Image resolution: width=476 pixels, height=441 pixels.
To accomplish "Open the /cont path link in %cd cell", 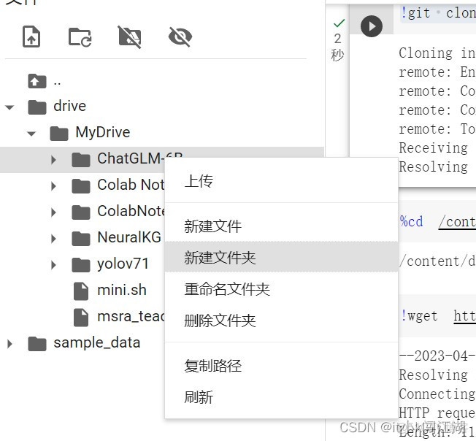I will (457, 222).
